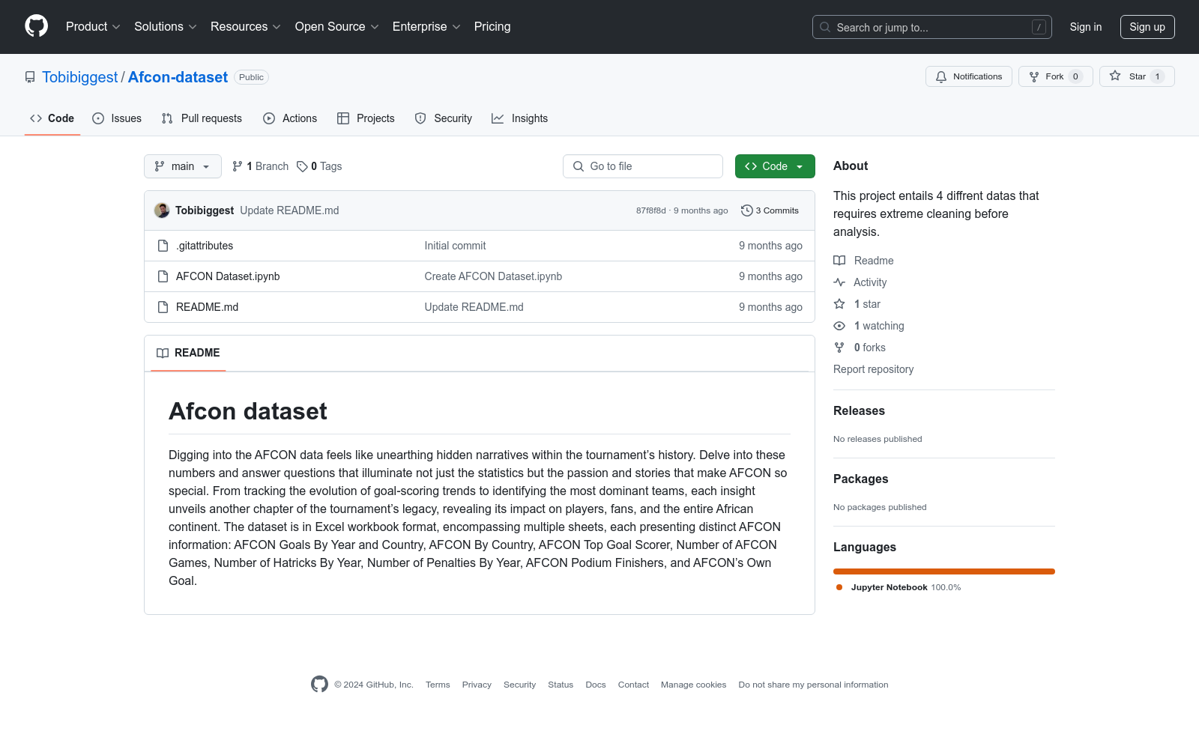Click the Terms link in the footer
The width and height of the screenshot is (1199, 749).
tap(438, 685)
